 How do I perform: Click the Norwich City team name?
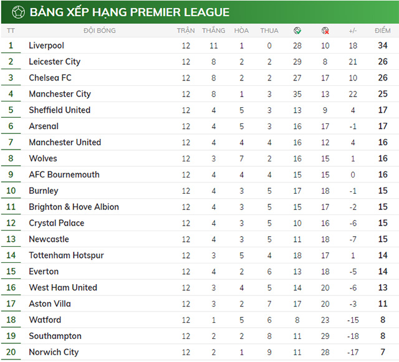(x=54, y=352)
